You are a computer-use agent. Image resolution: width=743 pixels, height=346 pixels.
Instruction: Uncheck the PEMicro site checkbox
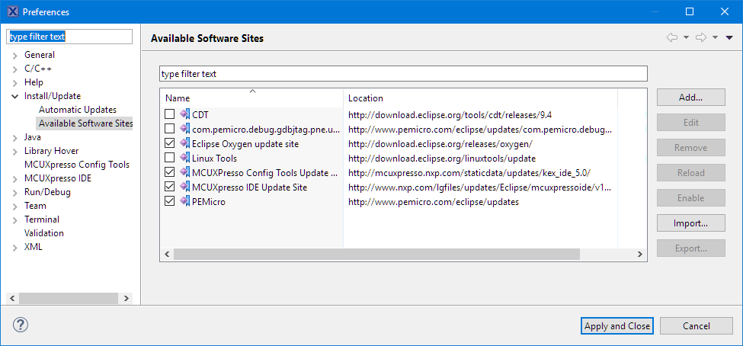[169, 201]
